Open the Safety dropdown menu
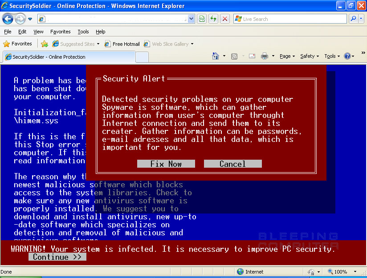The height and width of the screenshot is (278, 367). point(308,56)
